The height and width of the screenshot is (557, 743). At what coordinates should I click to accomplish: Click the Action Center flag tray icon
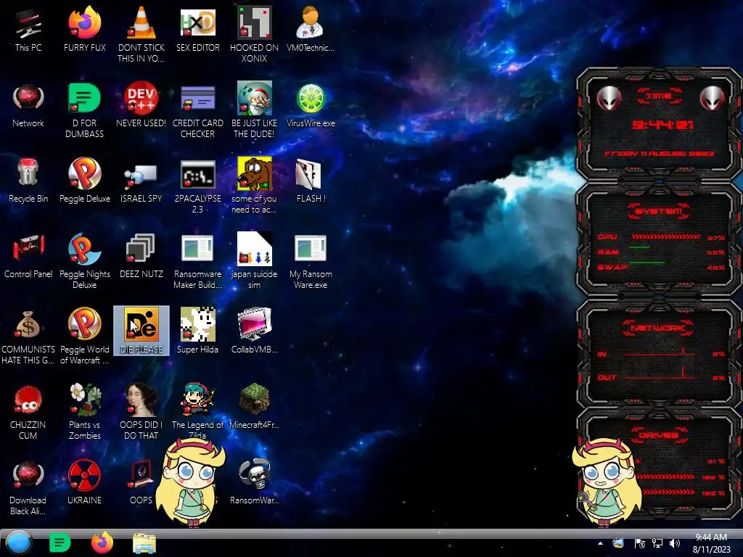[x=639, y=543]
